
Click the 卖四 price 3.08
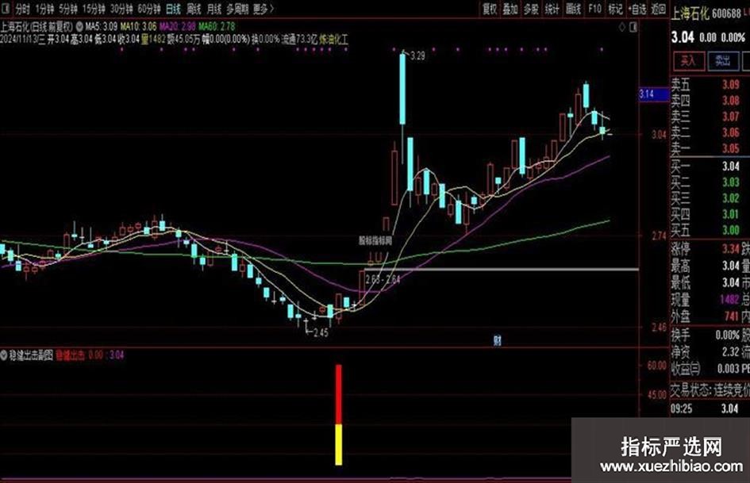730,101
